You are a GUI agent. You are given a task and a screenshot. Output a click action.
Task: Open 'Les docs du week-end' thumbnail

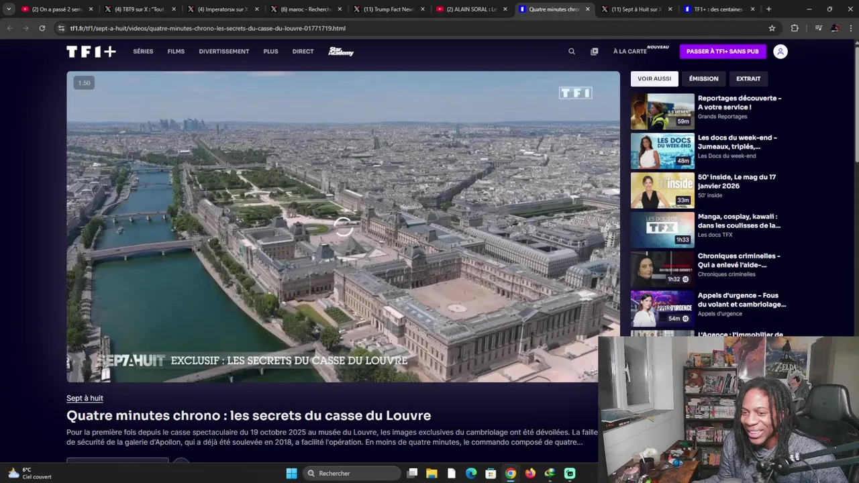[x=662, y=151]
